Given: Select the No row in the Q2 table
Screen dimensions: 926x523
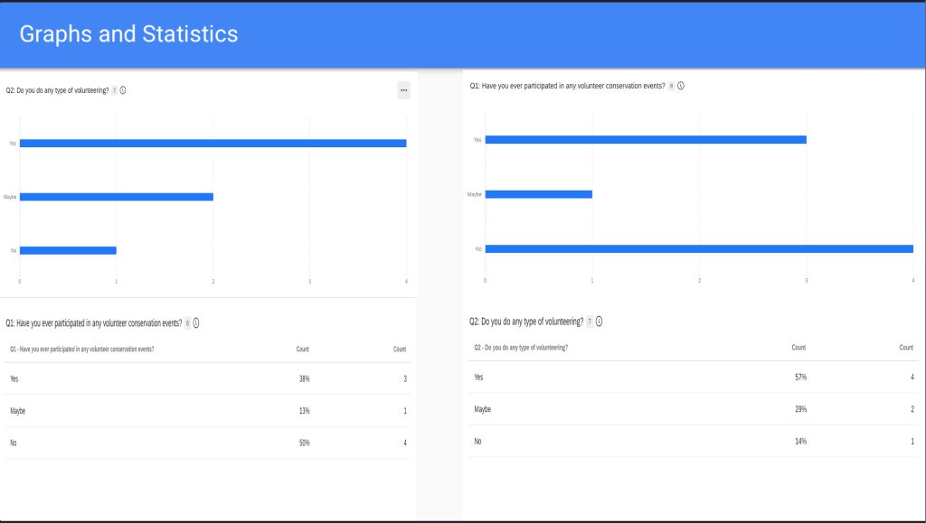Looking at the screenshot, I should 693,441.
